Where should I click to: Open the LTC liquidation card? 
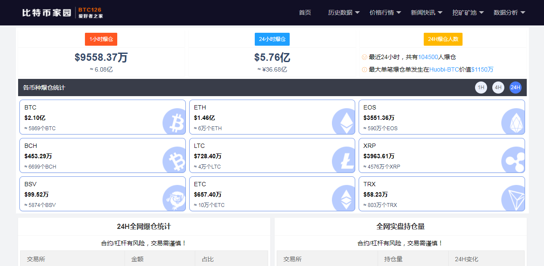click(272, 156)
